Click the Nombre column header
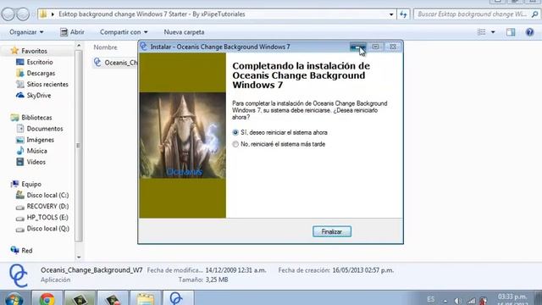The width and height of the screenshot is (542, 305). 105,47
